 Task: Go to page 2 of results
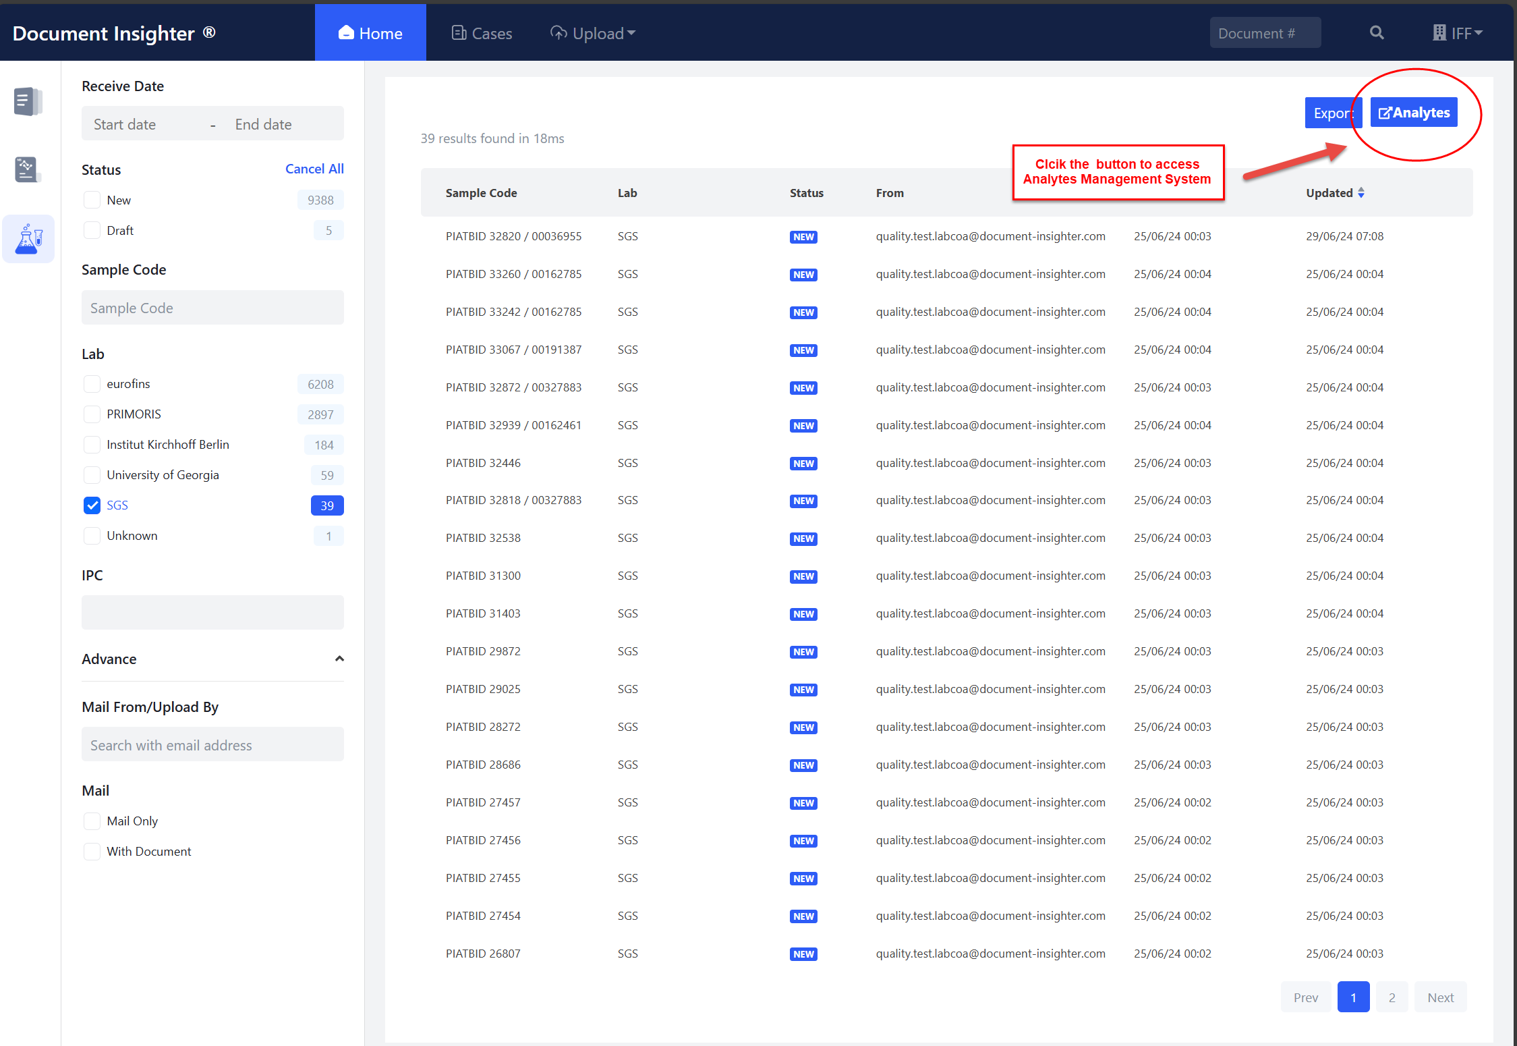[x=1392, y=997]
